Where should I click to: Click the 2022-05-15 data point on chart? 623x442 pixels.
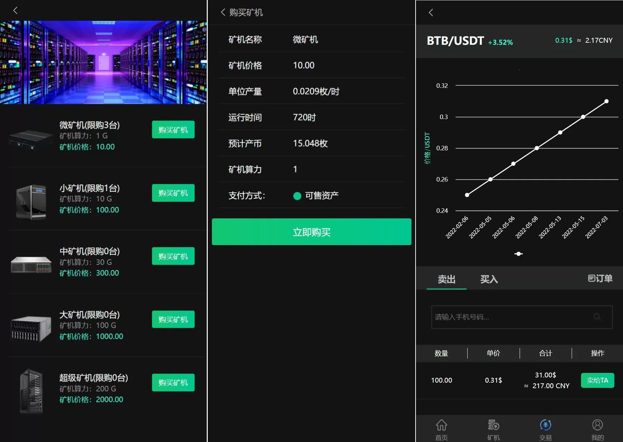583,117
